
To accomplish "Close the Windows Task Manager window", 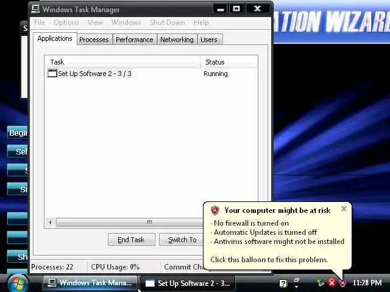I will (x=258, y=9).
